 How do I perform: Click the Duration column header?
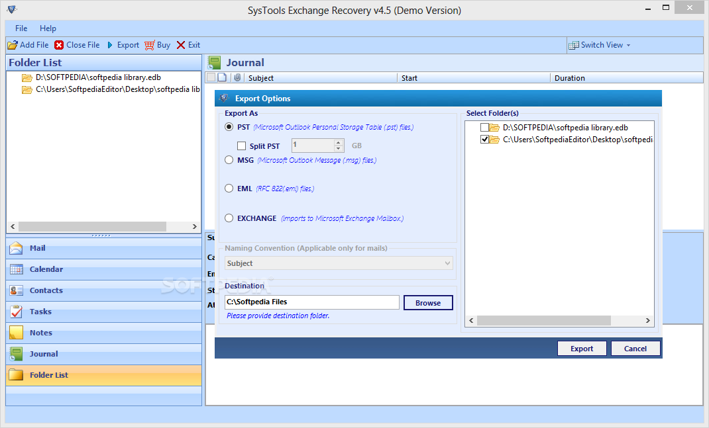[627, 77]
